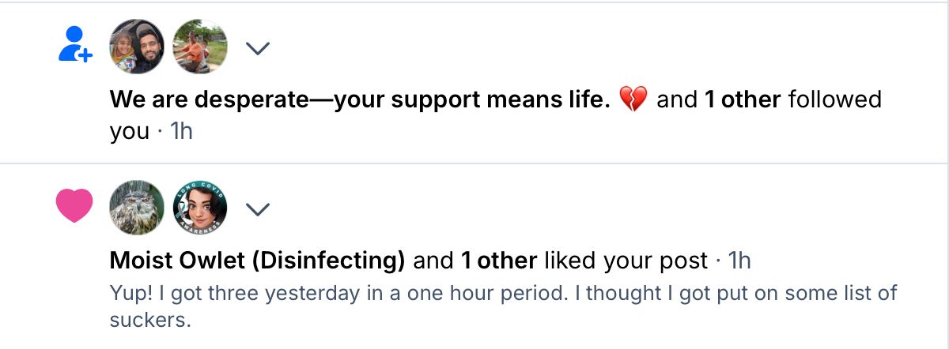The image size is (949, 349).
Task: Open Moist Owlet (Disinfecting) profile link
Action: click(257, 260)
